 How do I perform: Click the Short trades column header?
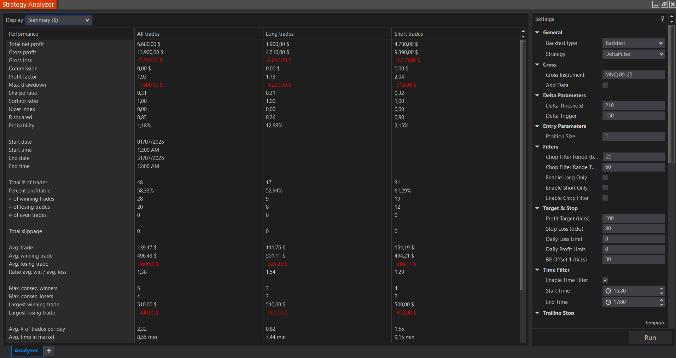pyautogui.click(x=456, y=34)
